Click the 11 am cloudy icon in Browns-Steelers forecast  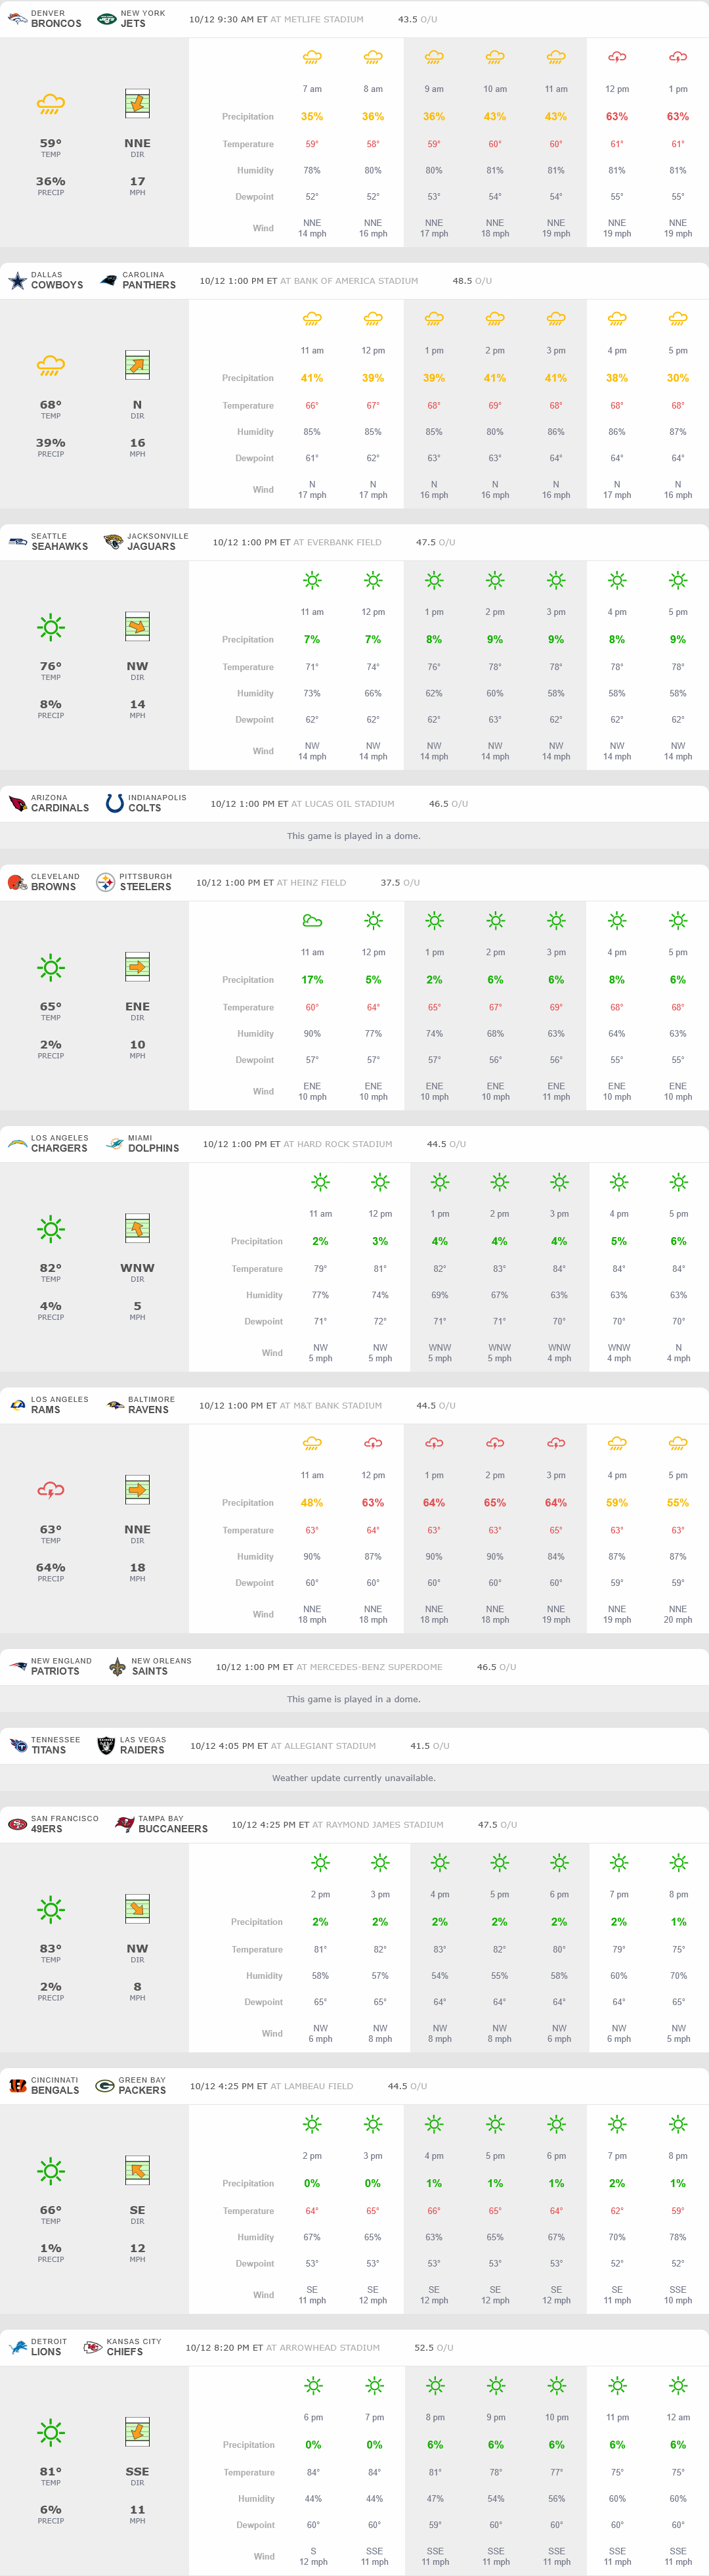click(312, 920)
